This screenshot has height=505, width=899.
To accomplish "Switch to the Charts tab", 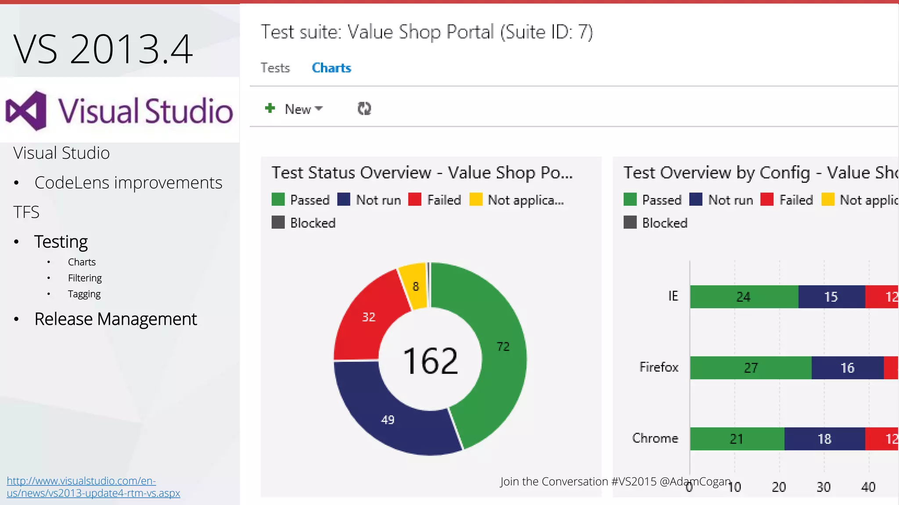I will [331, 68].
